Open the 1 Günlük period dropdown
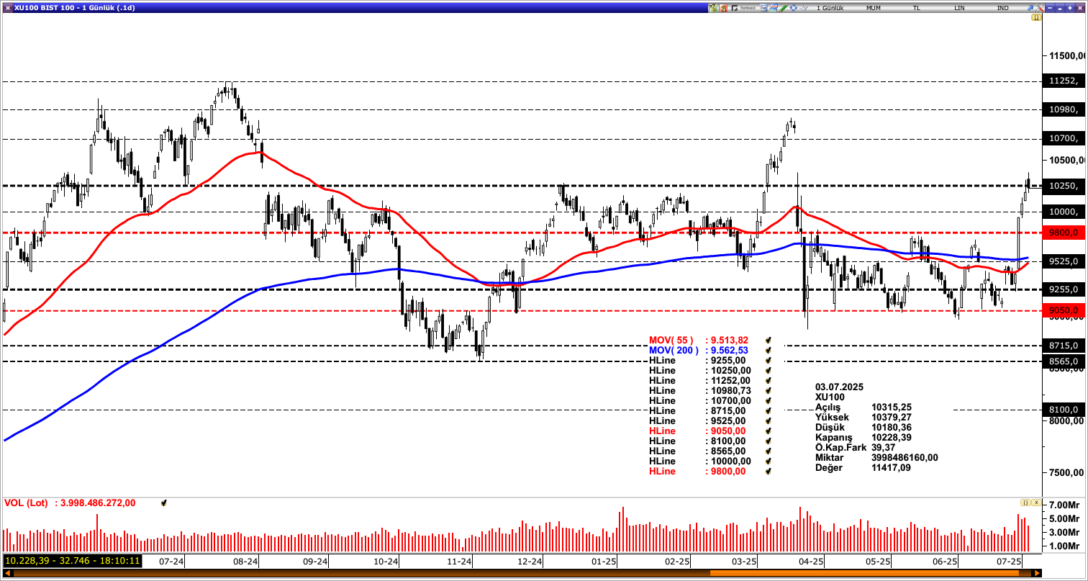Screen dimensions: 1088x581 tap(830, 8)
